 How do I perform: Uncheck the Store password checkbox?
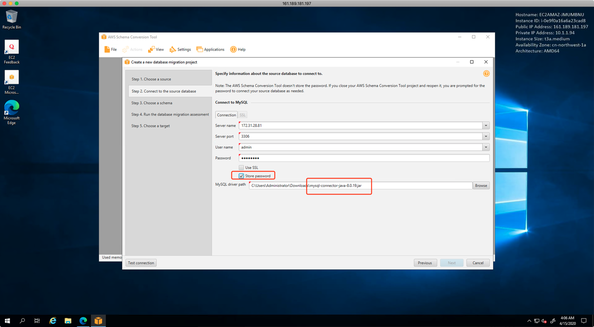point(241,176)
